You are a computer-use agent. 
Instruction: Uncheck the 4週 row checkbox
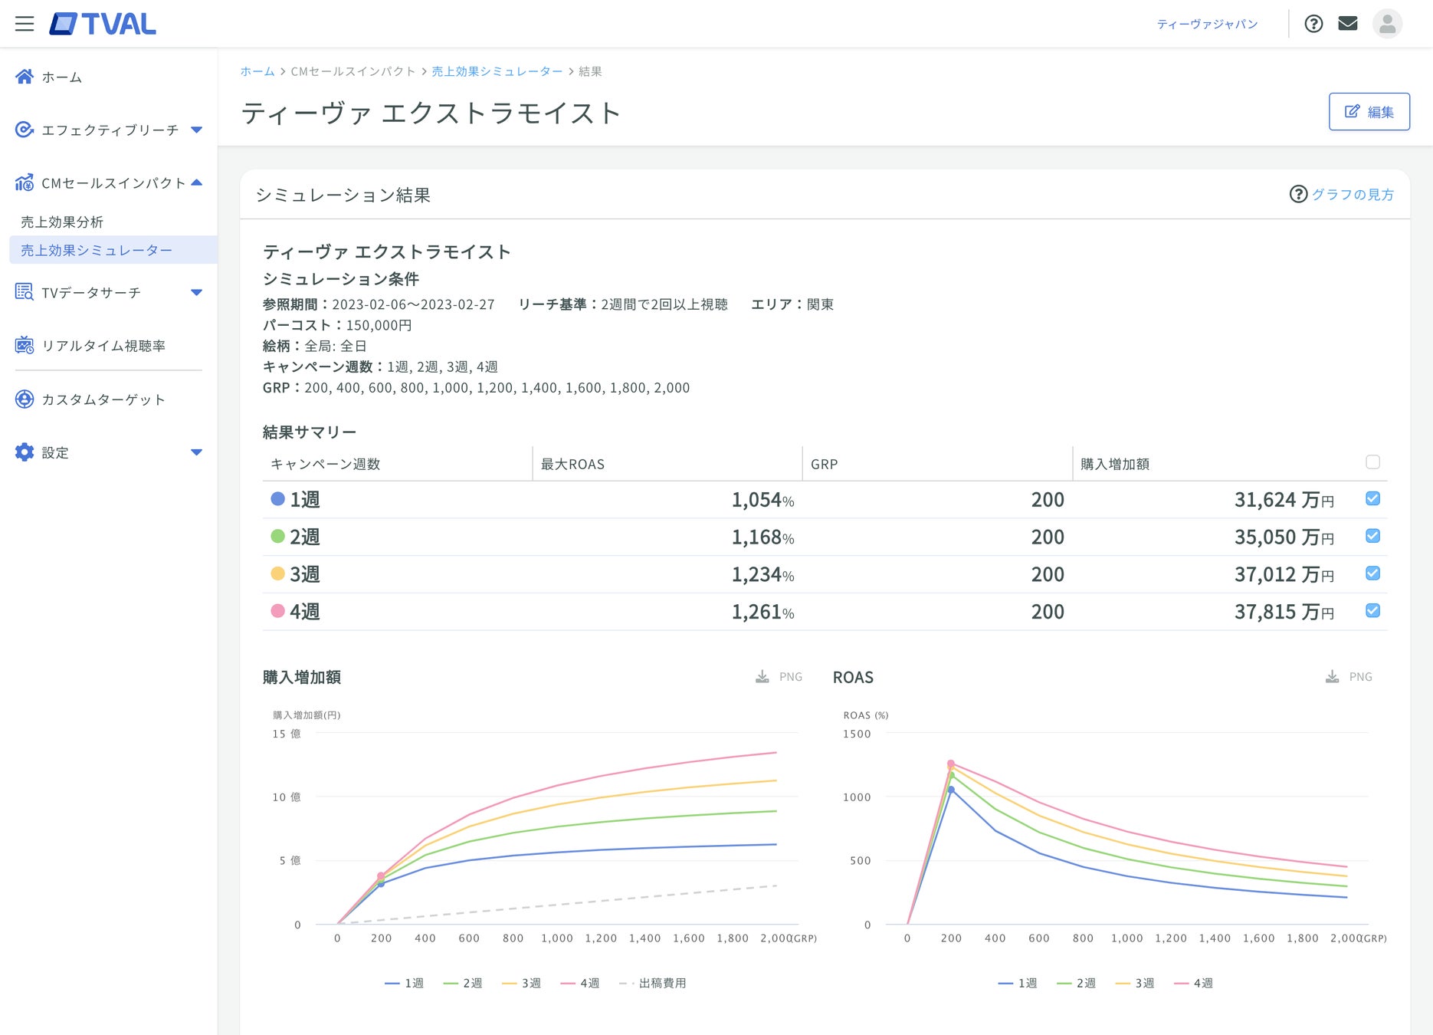(x=1372, y=611)
